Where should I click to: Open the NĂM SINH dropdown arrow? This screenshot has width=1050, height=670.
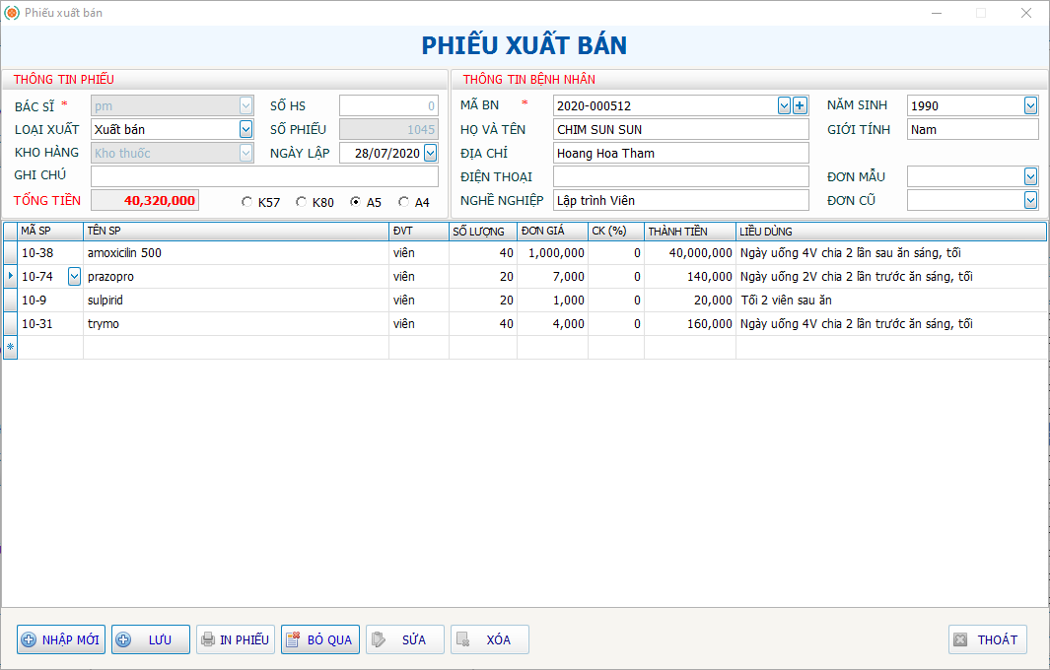tap(1030, 105)
